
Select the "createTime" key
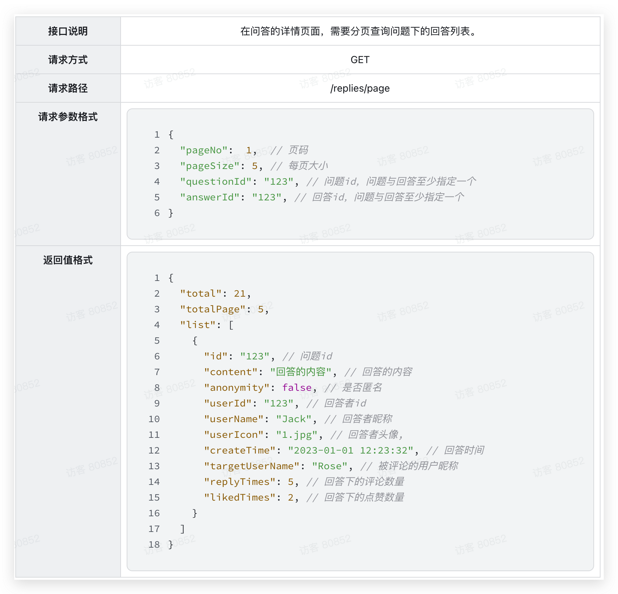(240, 450)
